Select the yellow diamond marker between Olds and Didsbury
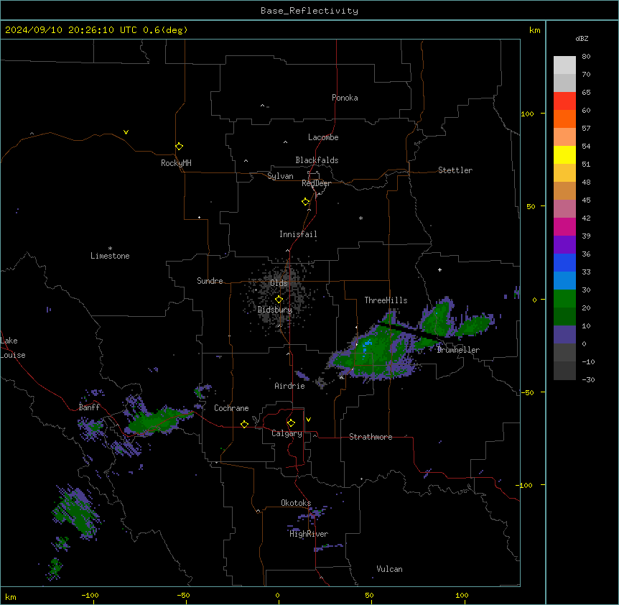The width and height of the screenshot is (619, 605). pos(279,300)
